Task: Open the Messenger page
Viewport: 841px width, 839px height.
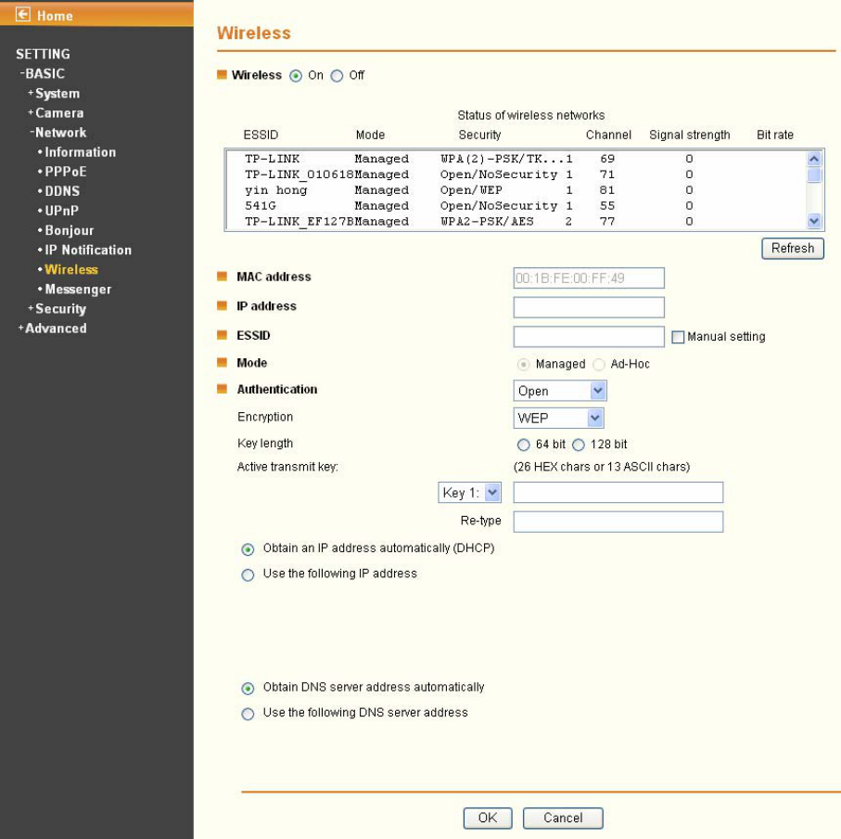Action: pos(78,290)
